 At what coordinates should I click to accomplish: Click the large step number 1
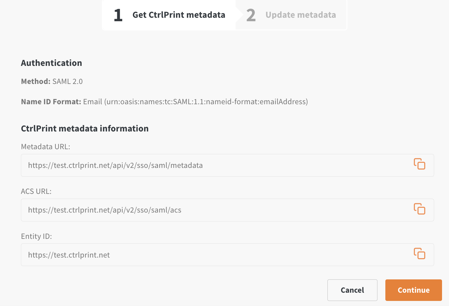pyautogui.click(x=118, y=15)
